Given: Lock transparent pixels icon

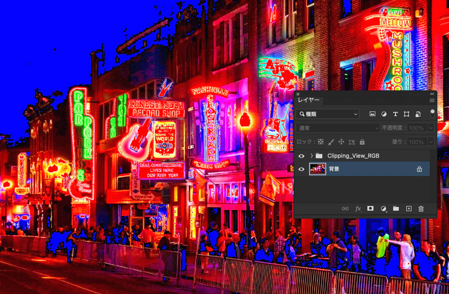Looking at the screenshot, I should (321, 142).
